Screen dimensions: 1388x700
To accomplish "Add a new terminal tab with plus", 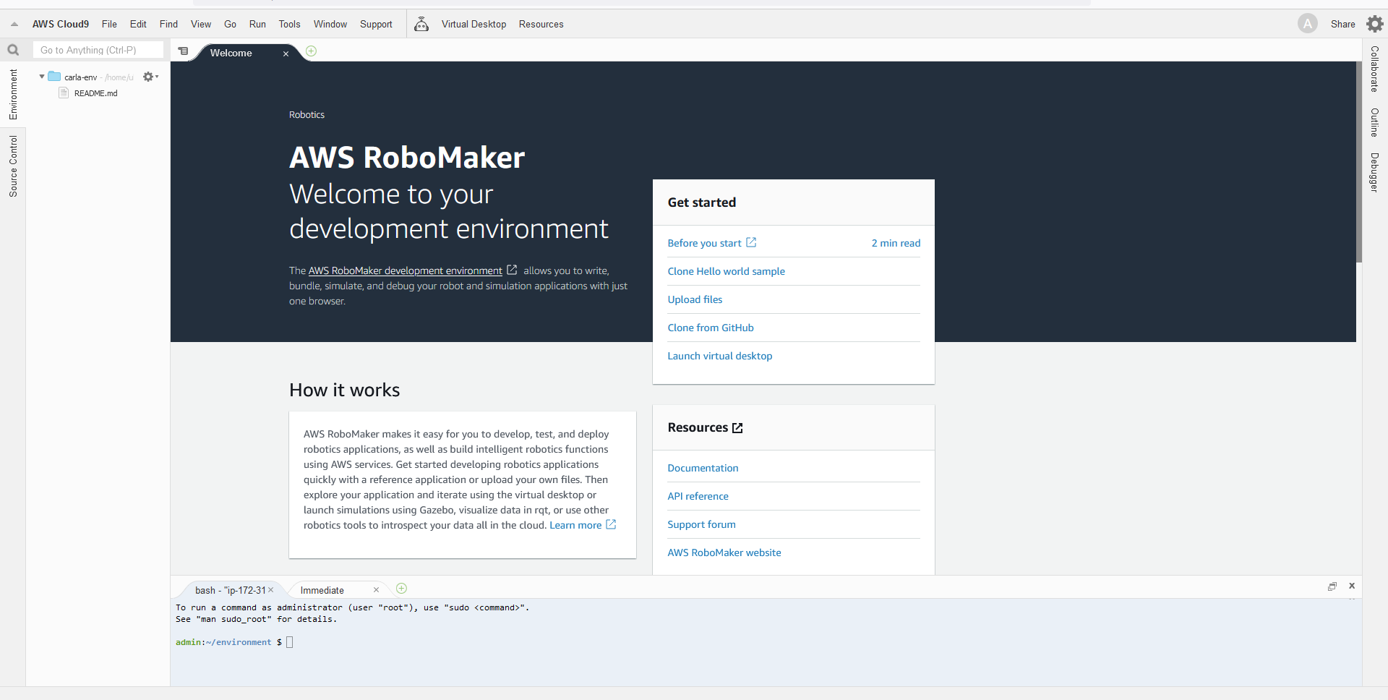I will (402, 589).
